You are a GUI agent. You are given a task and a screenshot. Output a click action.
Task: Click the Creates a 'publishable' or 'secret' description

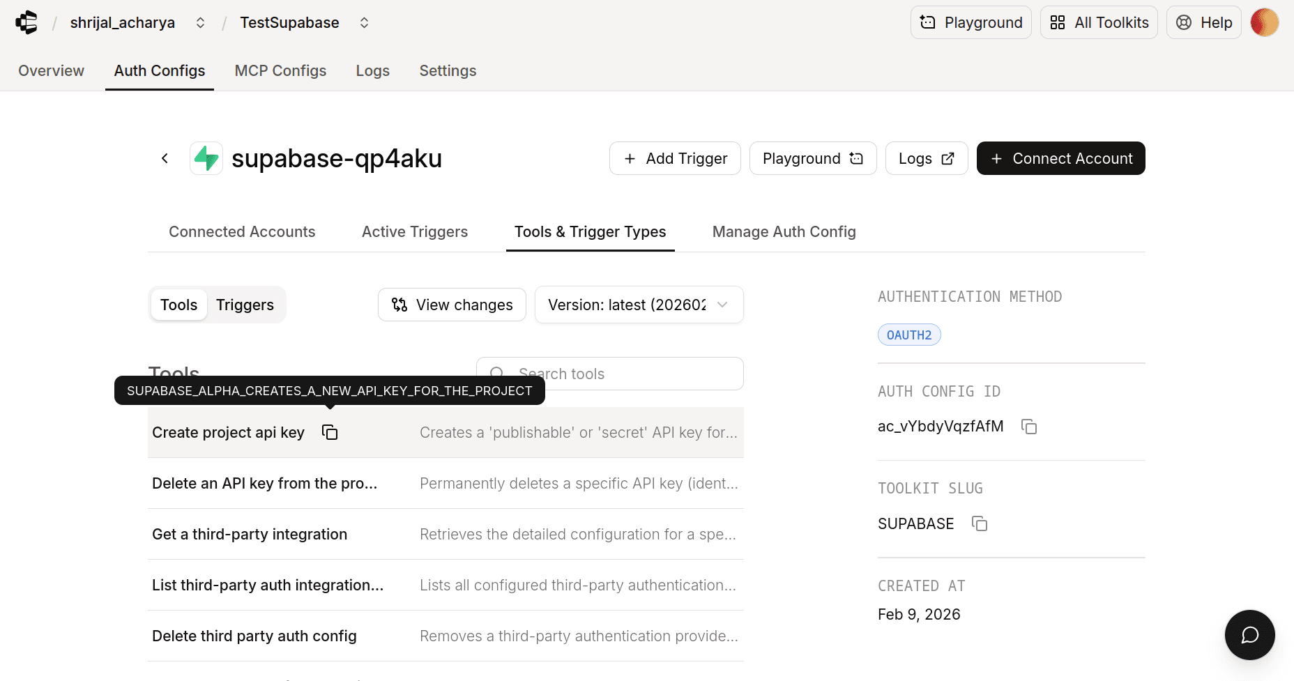coord(579,432)
